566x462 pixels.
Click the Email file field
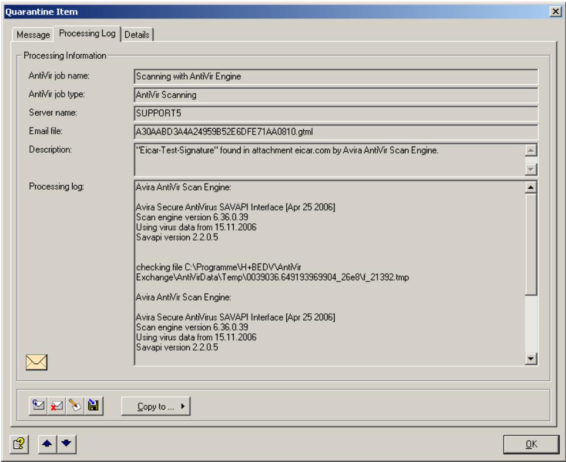click(336, 132)
